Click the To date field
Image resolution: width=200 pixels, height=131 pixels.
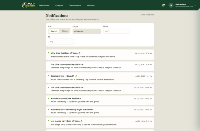coord(61,41)
